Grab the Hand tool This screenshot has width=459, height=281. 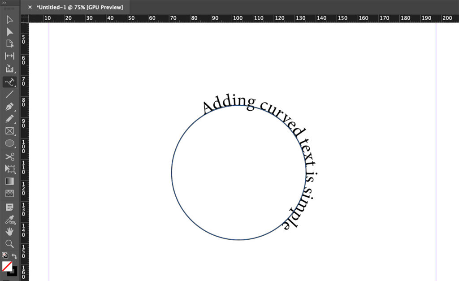click(x=10, y=231)
